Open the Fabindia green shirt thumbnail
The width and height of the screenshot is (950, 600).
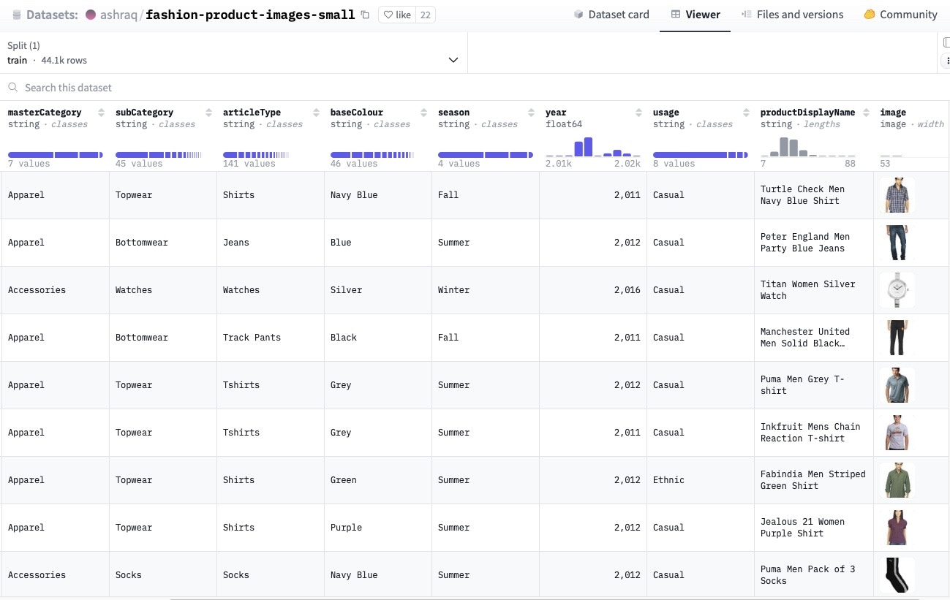click(x=897, y=480)
